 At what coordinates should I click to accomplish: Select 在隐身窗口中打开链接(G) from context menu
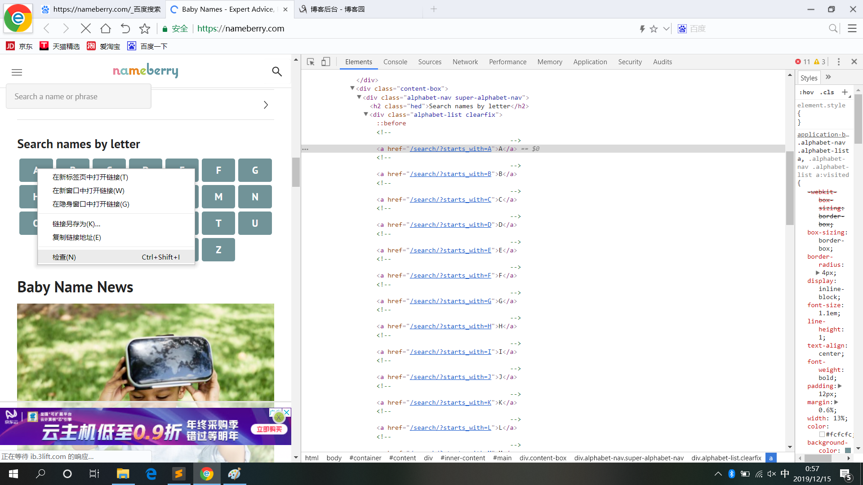click(x=116, y=204)
